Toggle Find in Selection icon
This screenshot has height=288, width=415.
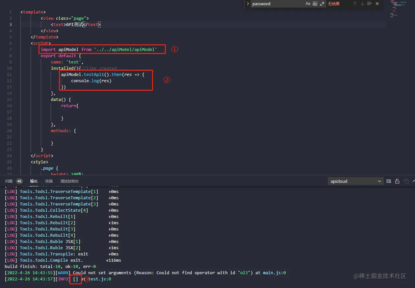click(x=370, y=4)
